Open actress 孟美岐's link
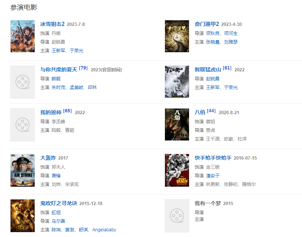The height and width of the screenshot is (237, 302). (76, 88)
